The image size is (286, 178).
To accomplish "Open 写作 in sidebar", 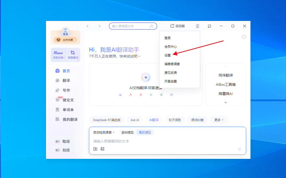I will tap(63, 90).
